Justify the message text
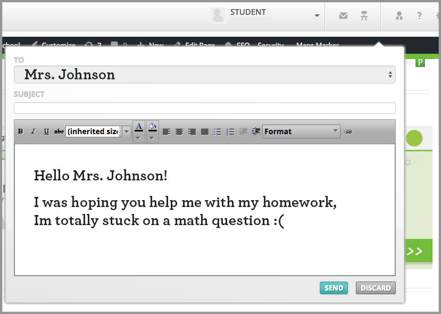Image resolution: width=441 pixels, height=314 pixels. [205, 131]
